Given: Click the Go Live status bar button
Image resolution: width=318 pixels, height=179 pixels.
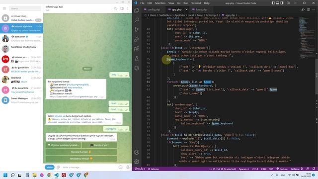Looking at the screenshot, I should 282,169.
